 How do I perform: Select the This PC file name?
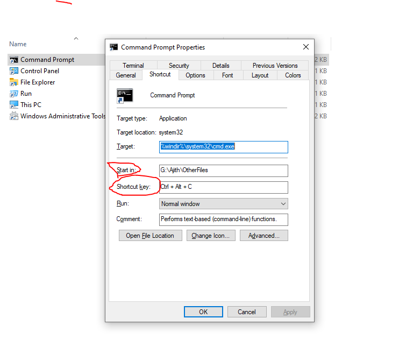pyautogui.click(x=31, y=105)
